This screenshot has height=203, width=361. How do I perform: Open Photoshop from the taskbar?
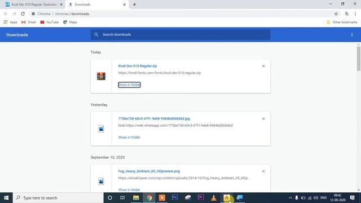coord(175,198)
